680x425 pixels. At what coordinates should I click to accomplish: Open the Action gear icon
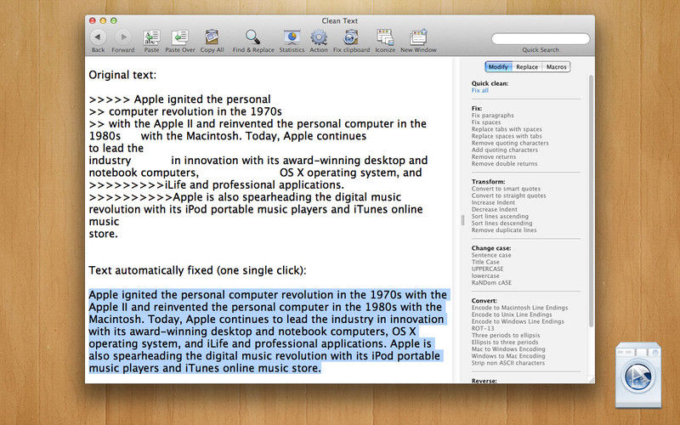coord(319,37)
